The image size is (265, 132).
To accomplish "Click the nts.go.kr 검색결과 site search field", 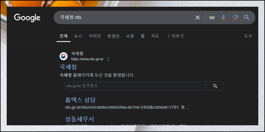I will 135,86.
